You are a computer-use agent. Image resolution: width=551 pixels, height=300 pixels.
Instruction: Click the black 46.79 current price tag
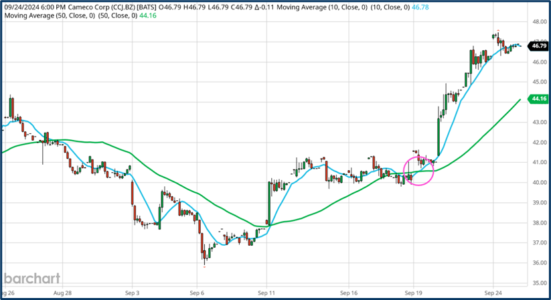pyautogui.click(x=538, y=46)
